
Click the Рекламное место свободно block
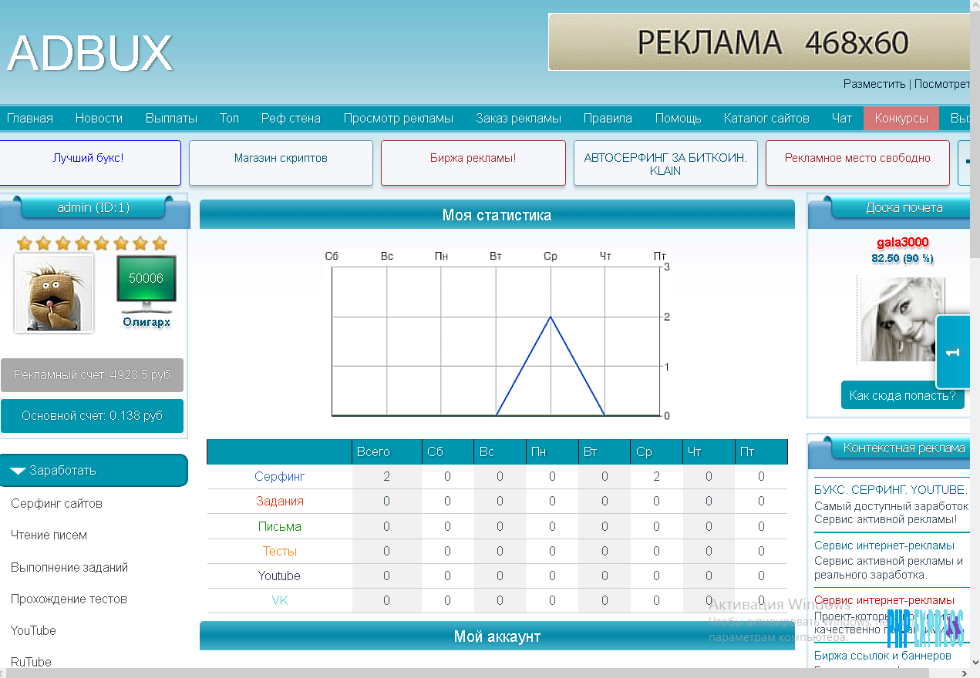point(857,163)
